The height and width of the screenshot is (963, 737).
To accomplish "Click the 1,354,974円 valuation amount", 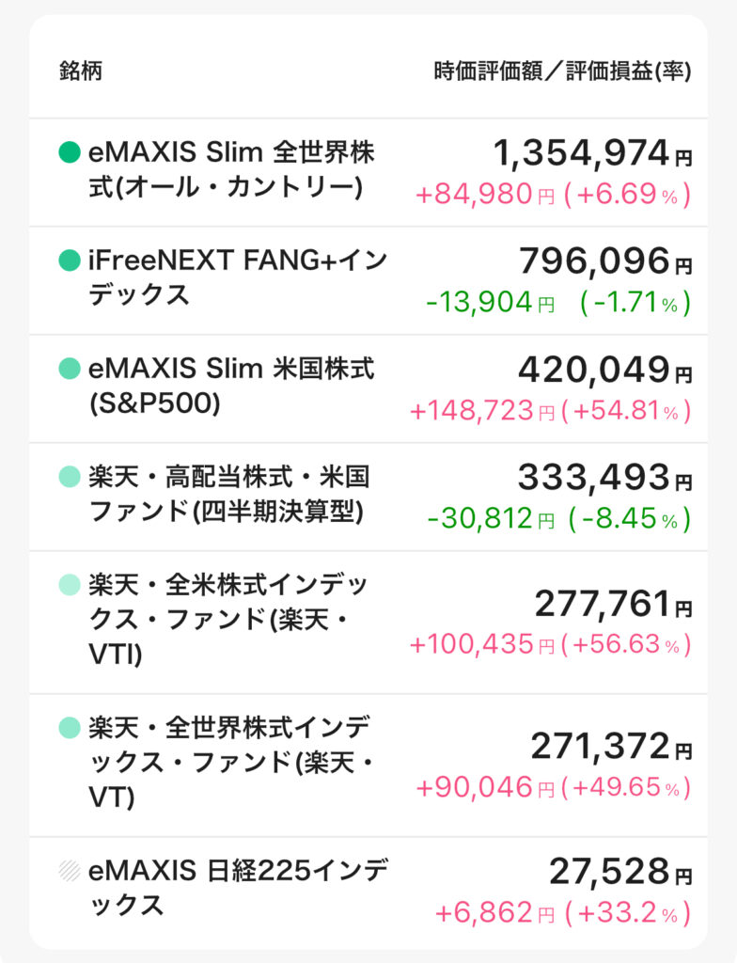I will pyautogui.click(x=592, y=153).
